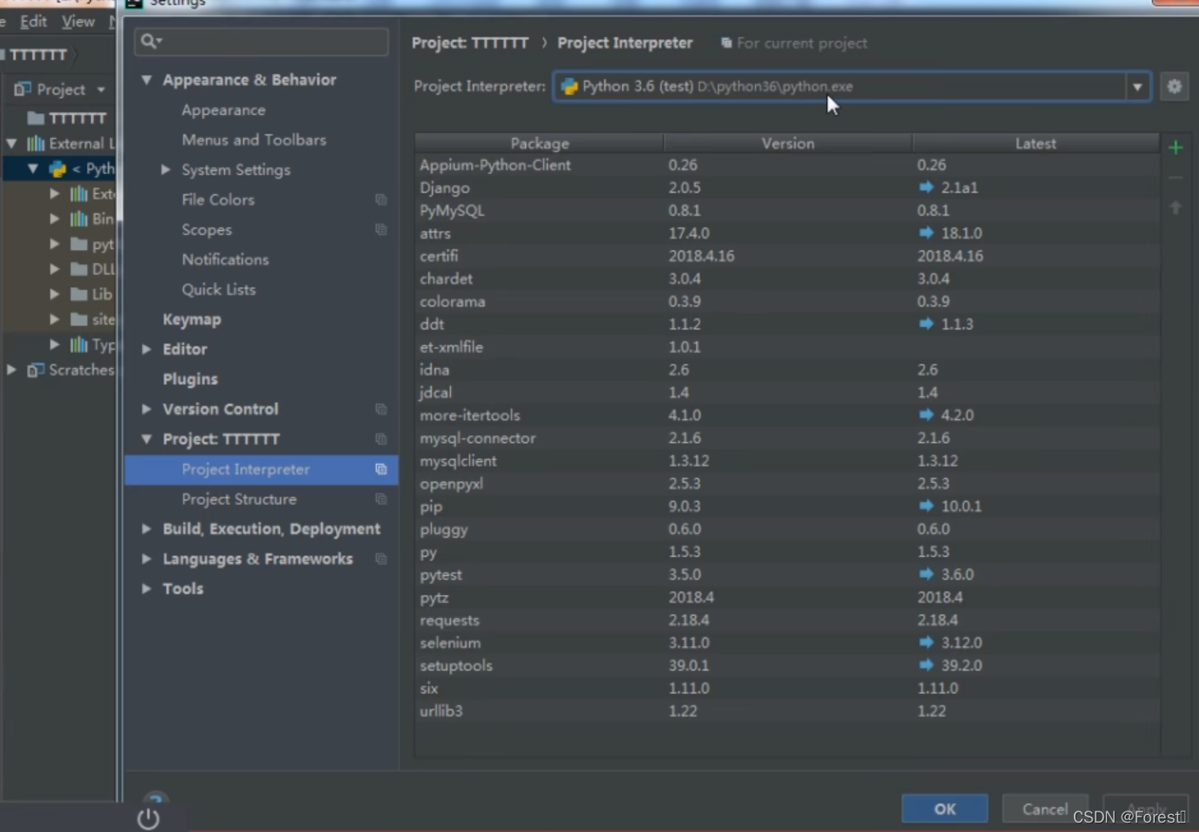The height and width of the screenshot is (832, 1199).
Task: Click project-level icon beside Project Structure
Action: 380,499
